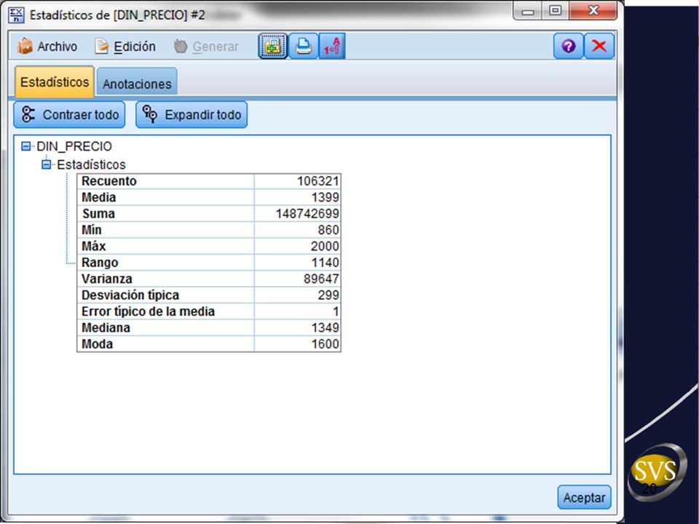The height and width of the screenshot is (524, 699).
Task: Click the window title bar statistics icon
Action: click(x=17, y=15)
